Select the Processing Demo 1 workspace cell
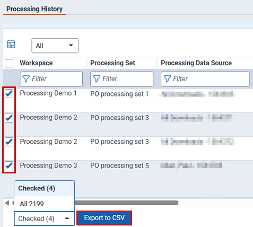 (x=48, y=93)
